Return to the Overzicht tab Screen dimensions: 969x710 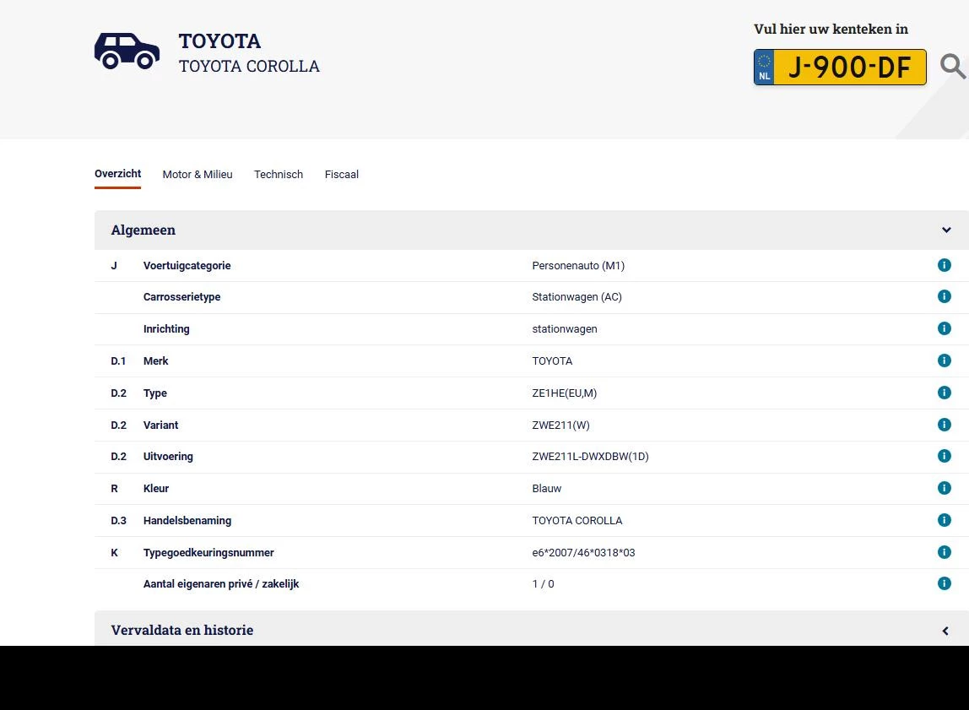point(117,174)
